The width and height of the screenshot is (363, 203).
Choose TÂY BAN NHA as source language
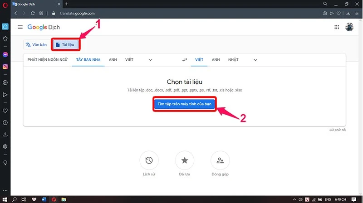pos(88,60)
